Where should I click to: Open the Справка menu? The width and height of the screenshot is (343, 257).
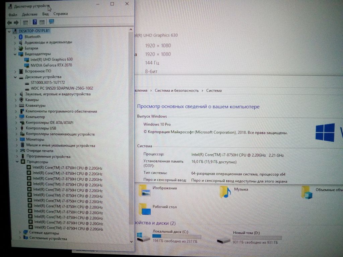(60, 14)
